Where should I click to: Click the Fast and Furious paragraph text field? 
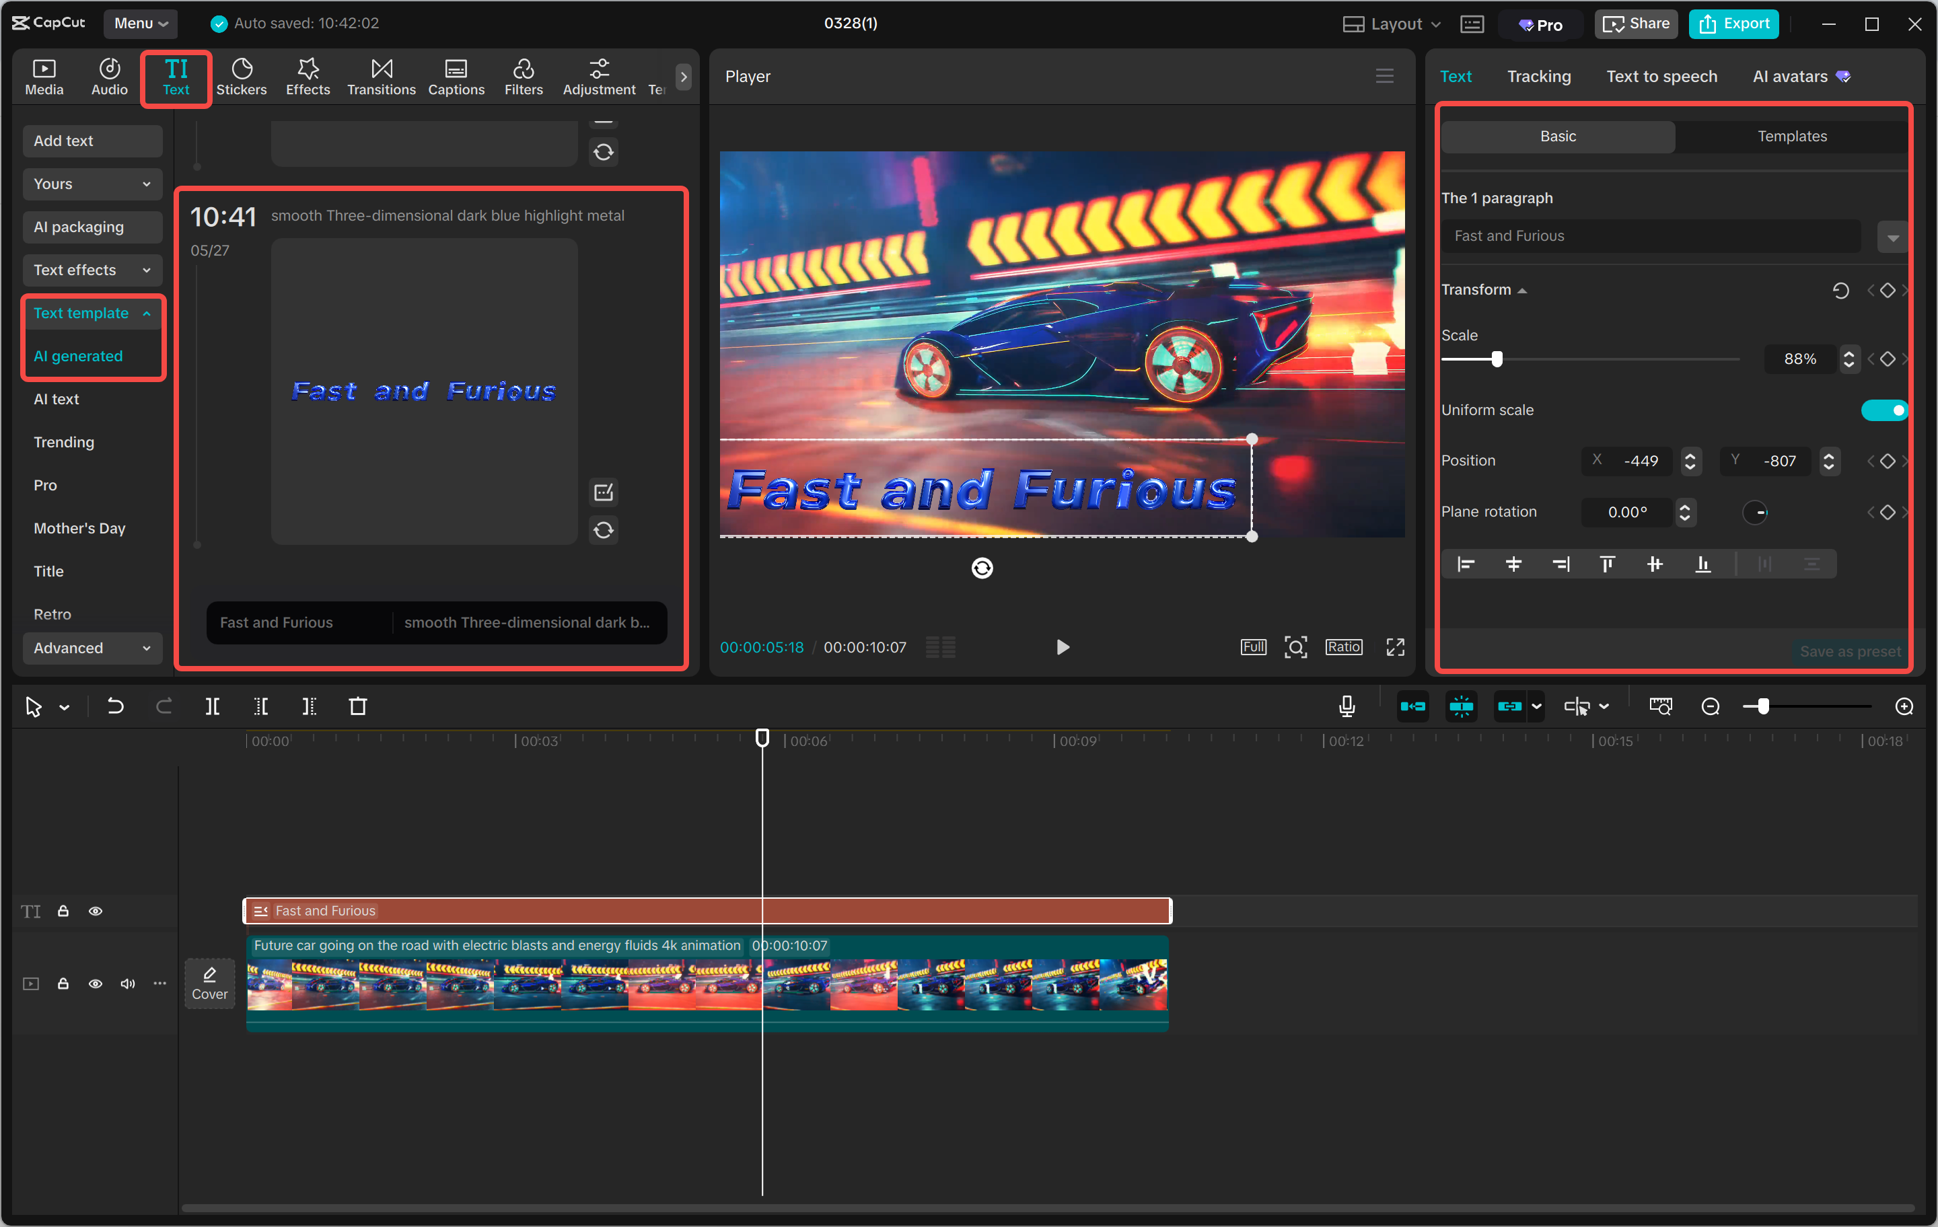coord(1650,235)
